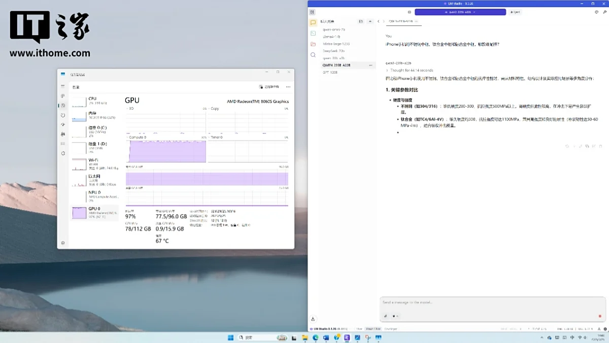Open the Chat tab in LM Studio sidebar
This screenshot has width=609, height=343.
click(313, 23)
